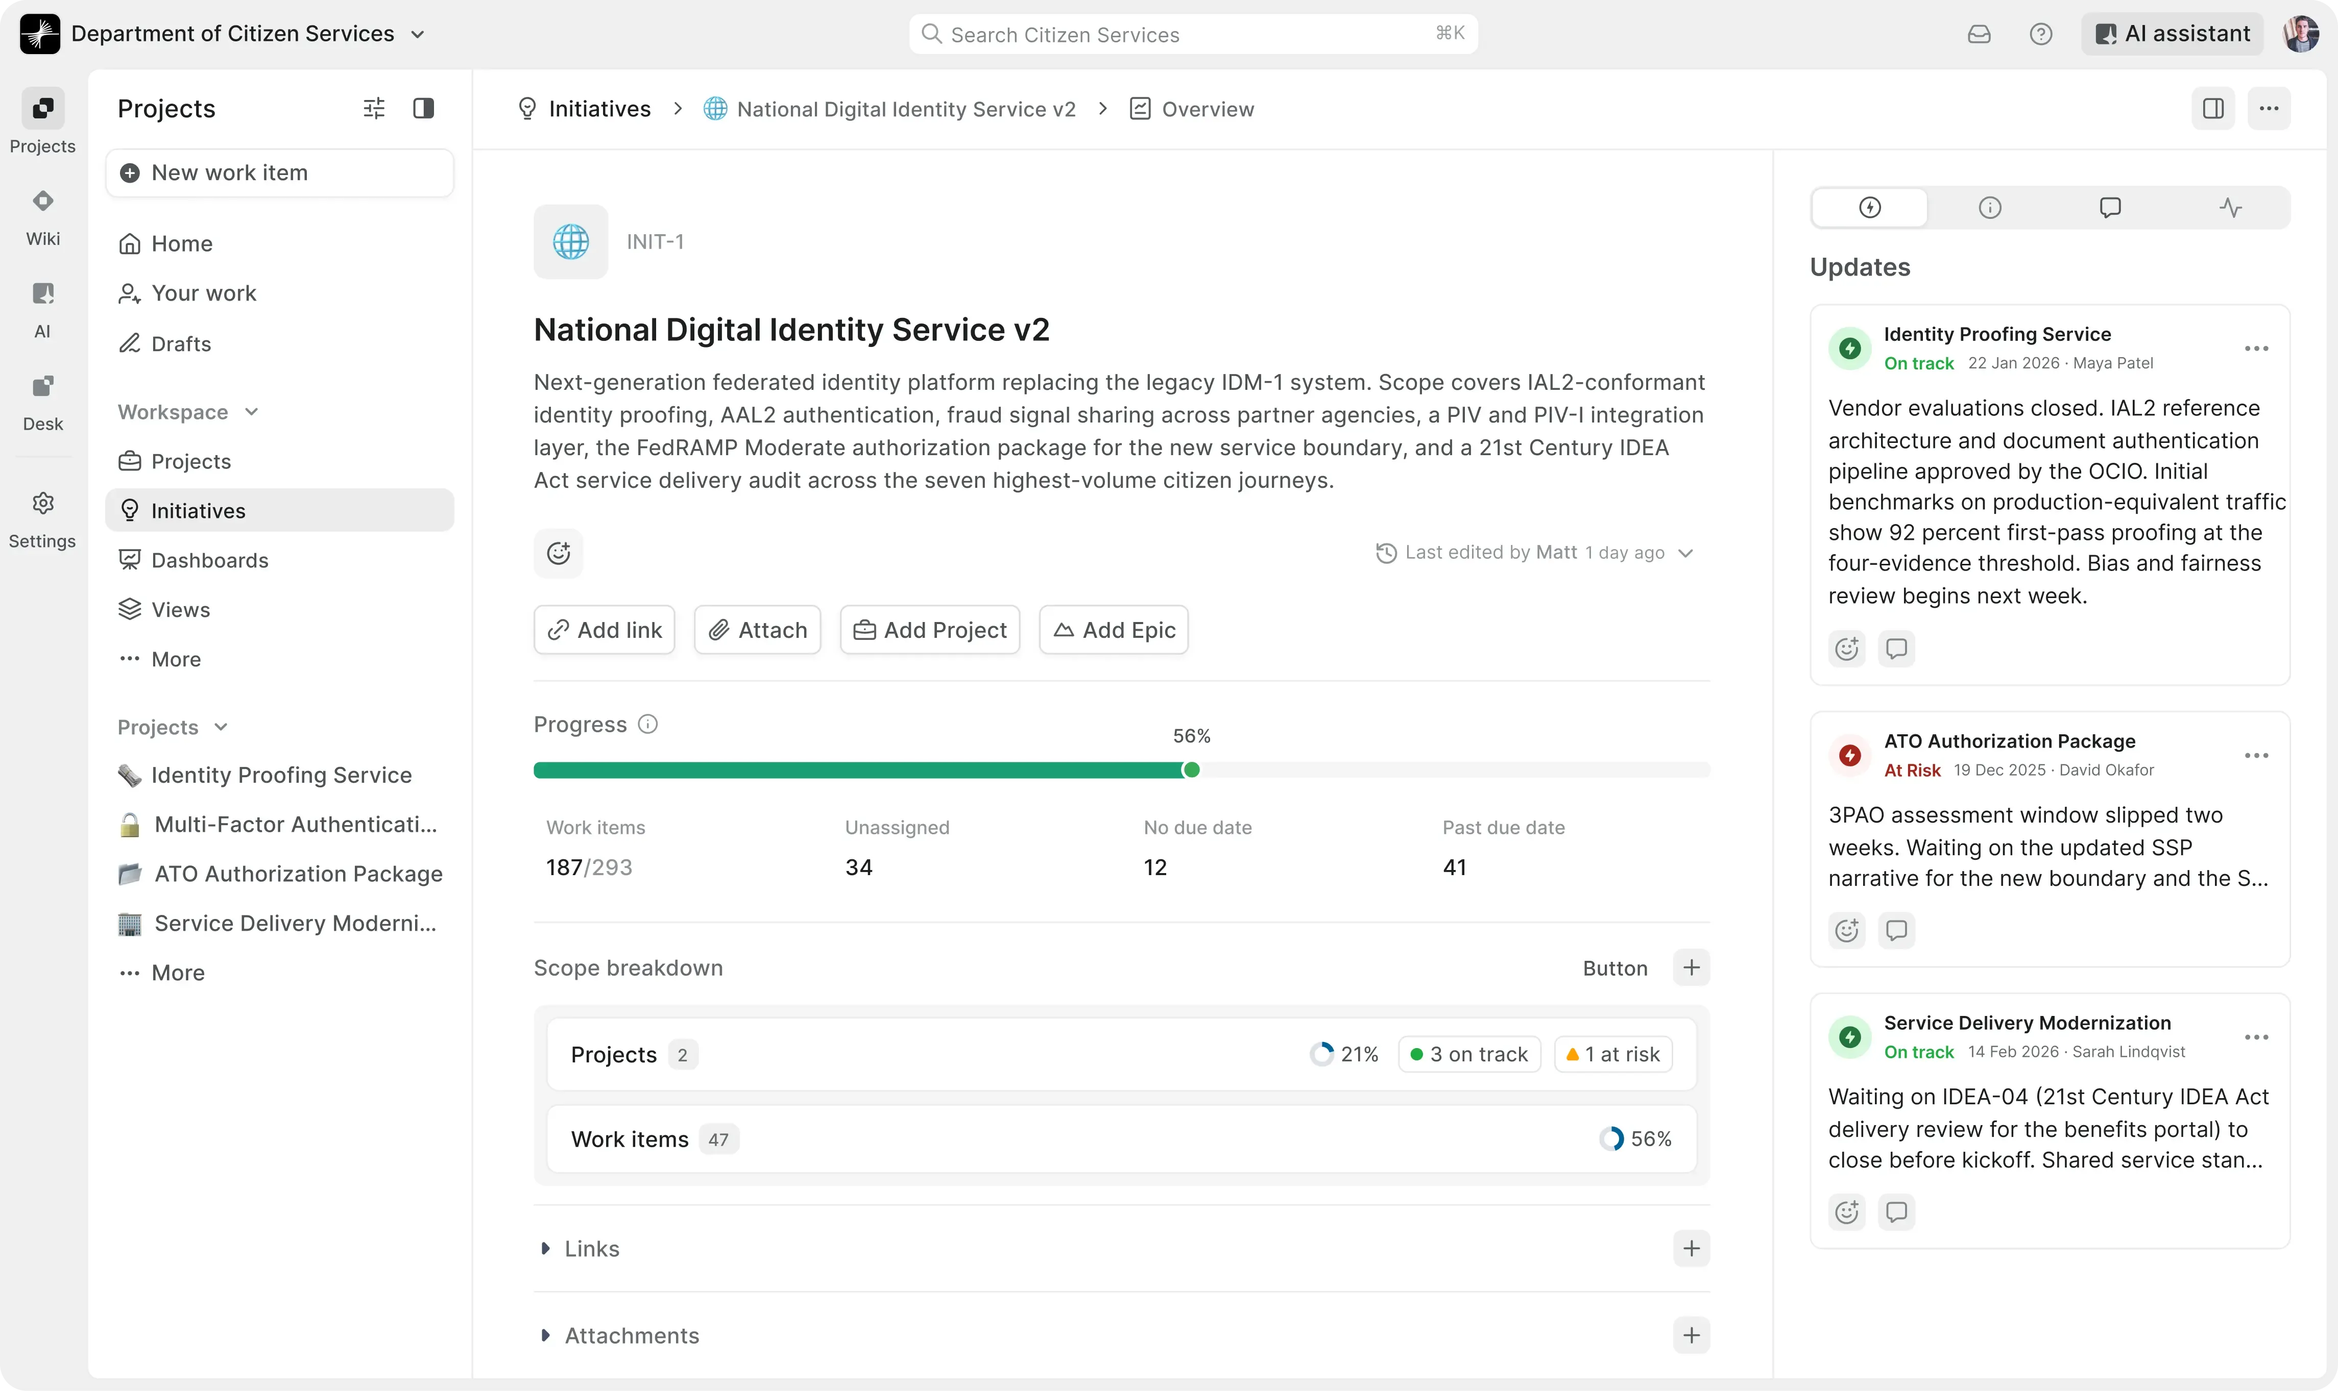Click New work item button
Viewport: 2338px width, 1391px height.
pyautogui.click(x=279, y=172)
